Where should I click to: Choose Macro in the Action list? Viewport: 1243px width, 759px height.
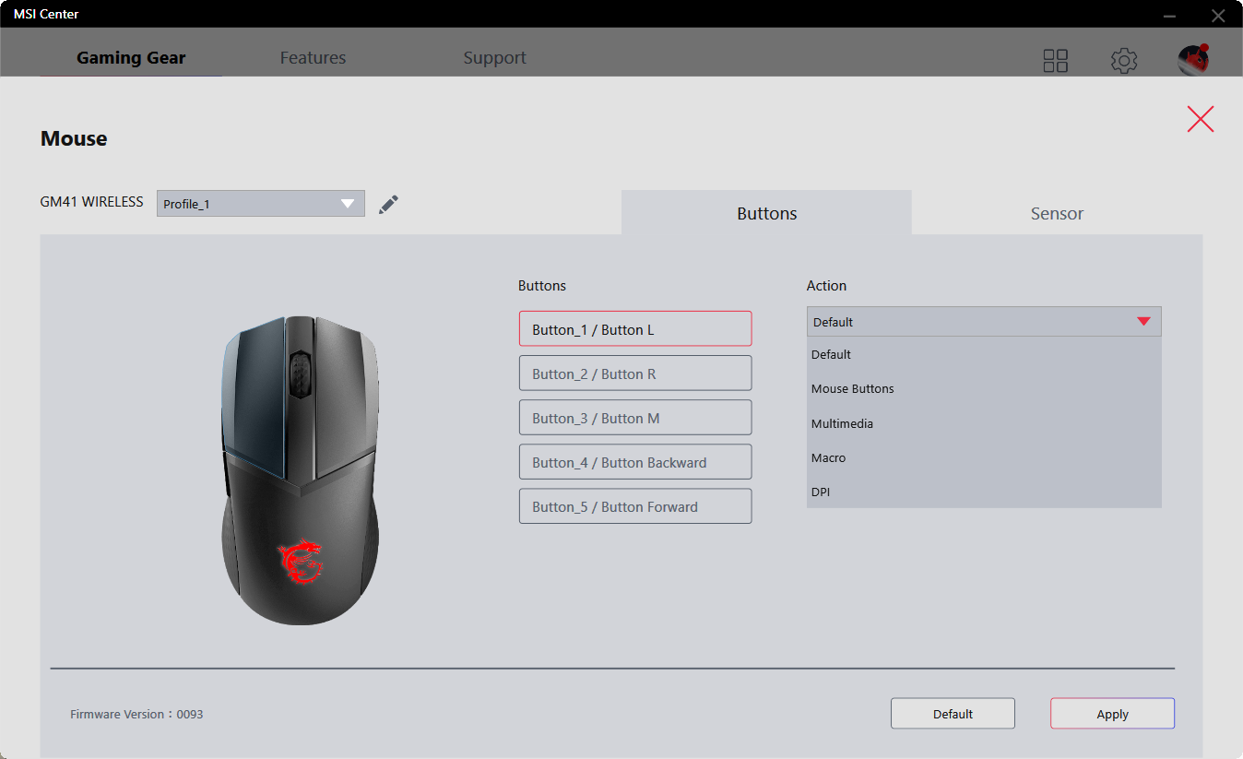(984, 457)
